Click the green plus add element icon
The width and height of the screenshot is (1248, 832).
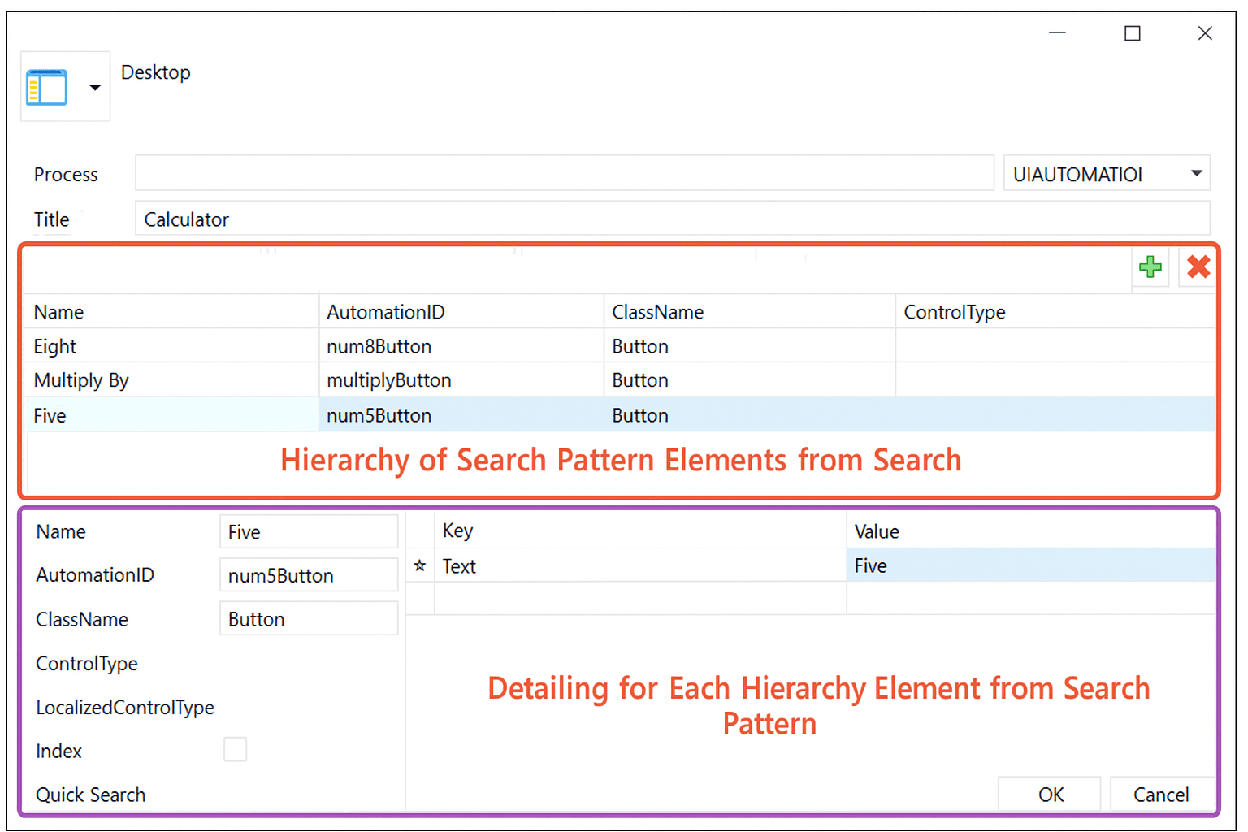tap(1150, 267)
